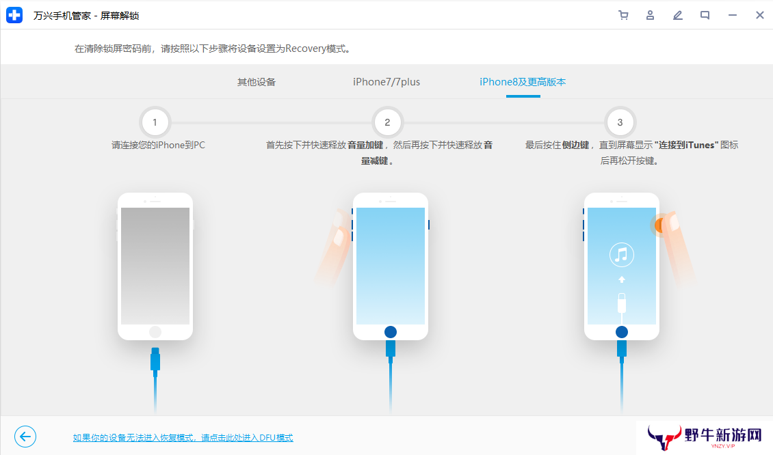Click the step 1 phone illustration

point(155,266)
